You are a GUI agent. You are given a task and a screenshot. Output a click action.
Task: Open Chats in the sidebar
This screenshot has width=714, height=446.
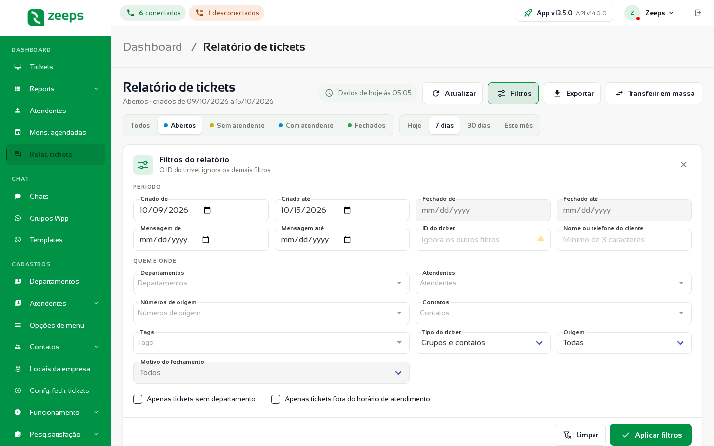56,196
